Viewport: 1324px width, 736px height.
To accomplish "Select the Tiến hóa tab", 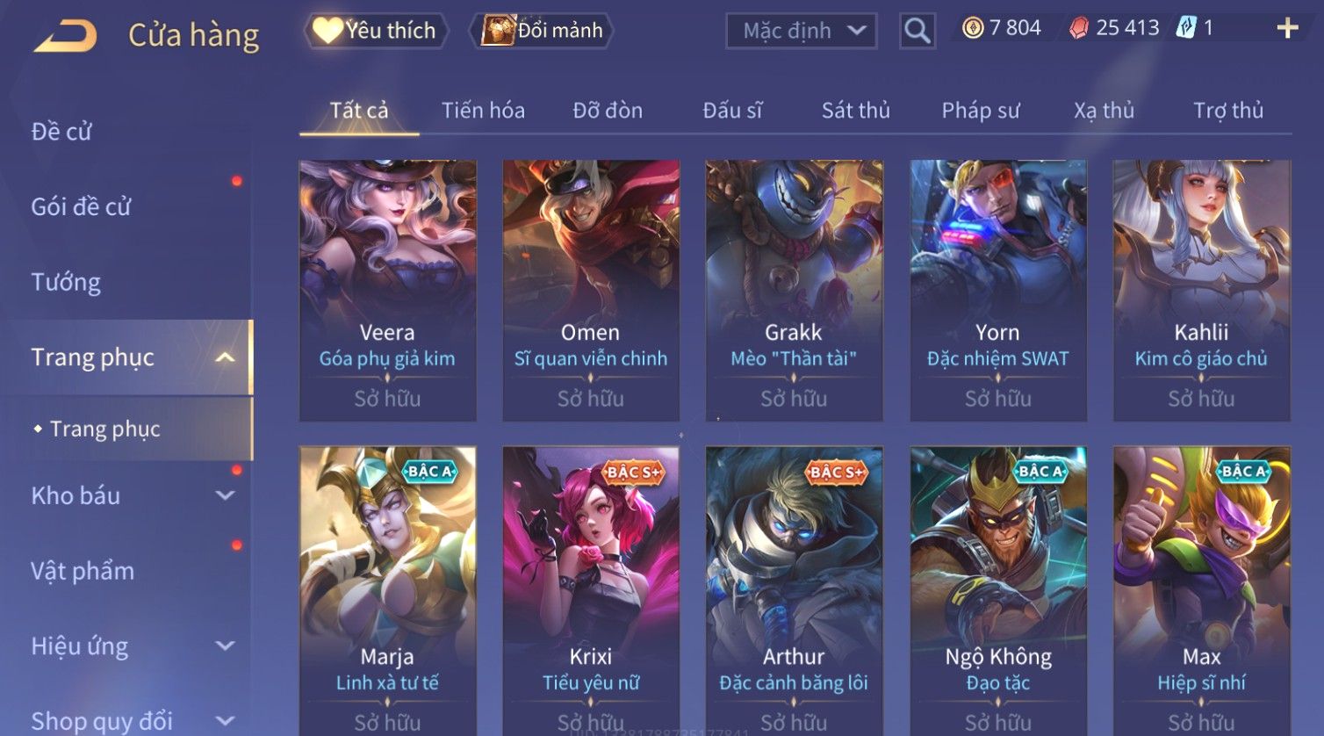I will 483,111.
